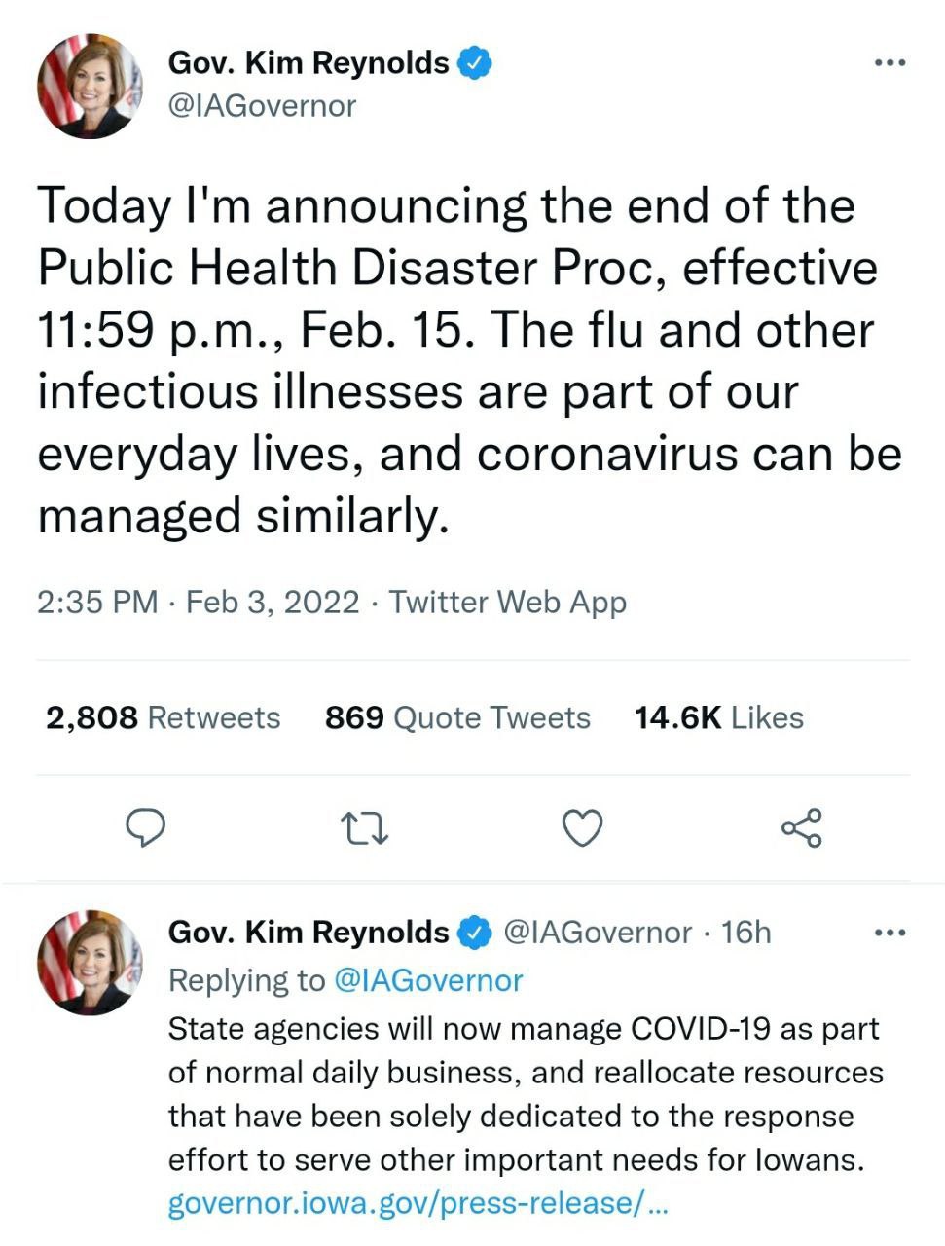Screen dimensions: 945x1246
Task: Like the tweet with heart icon
Action: (x=583, y=829)
